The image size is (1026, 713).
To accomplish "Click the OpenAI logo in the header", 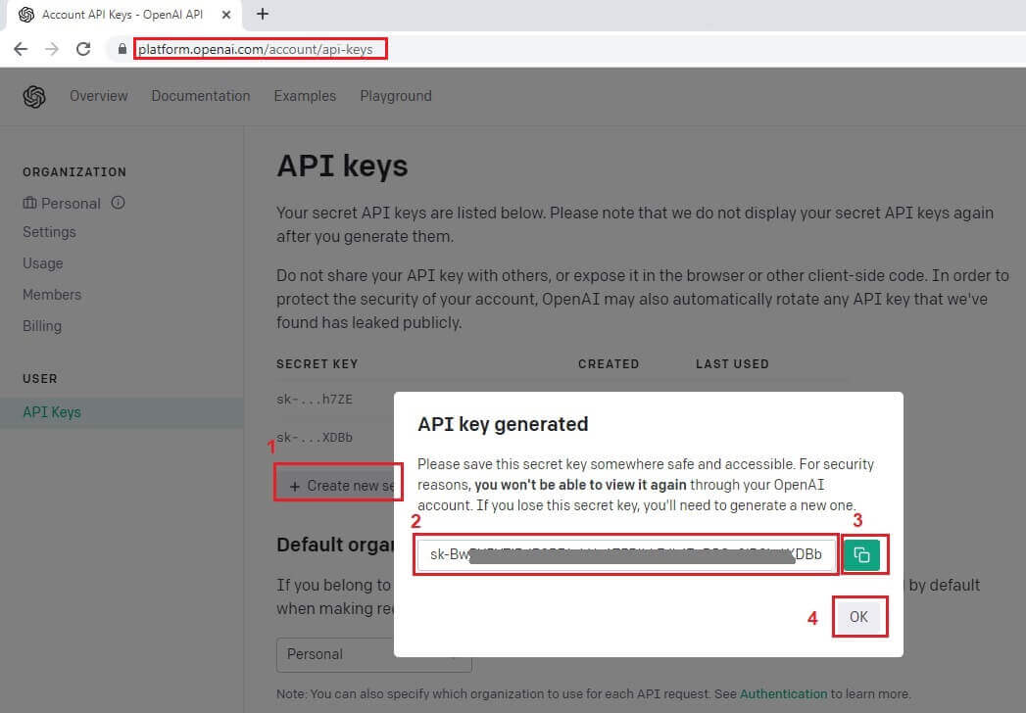I will tap(34, 97).
